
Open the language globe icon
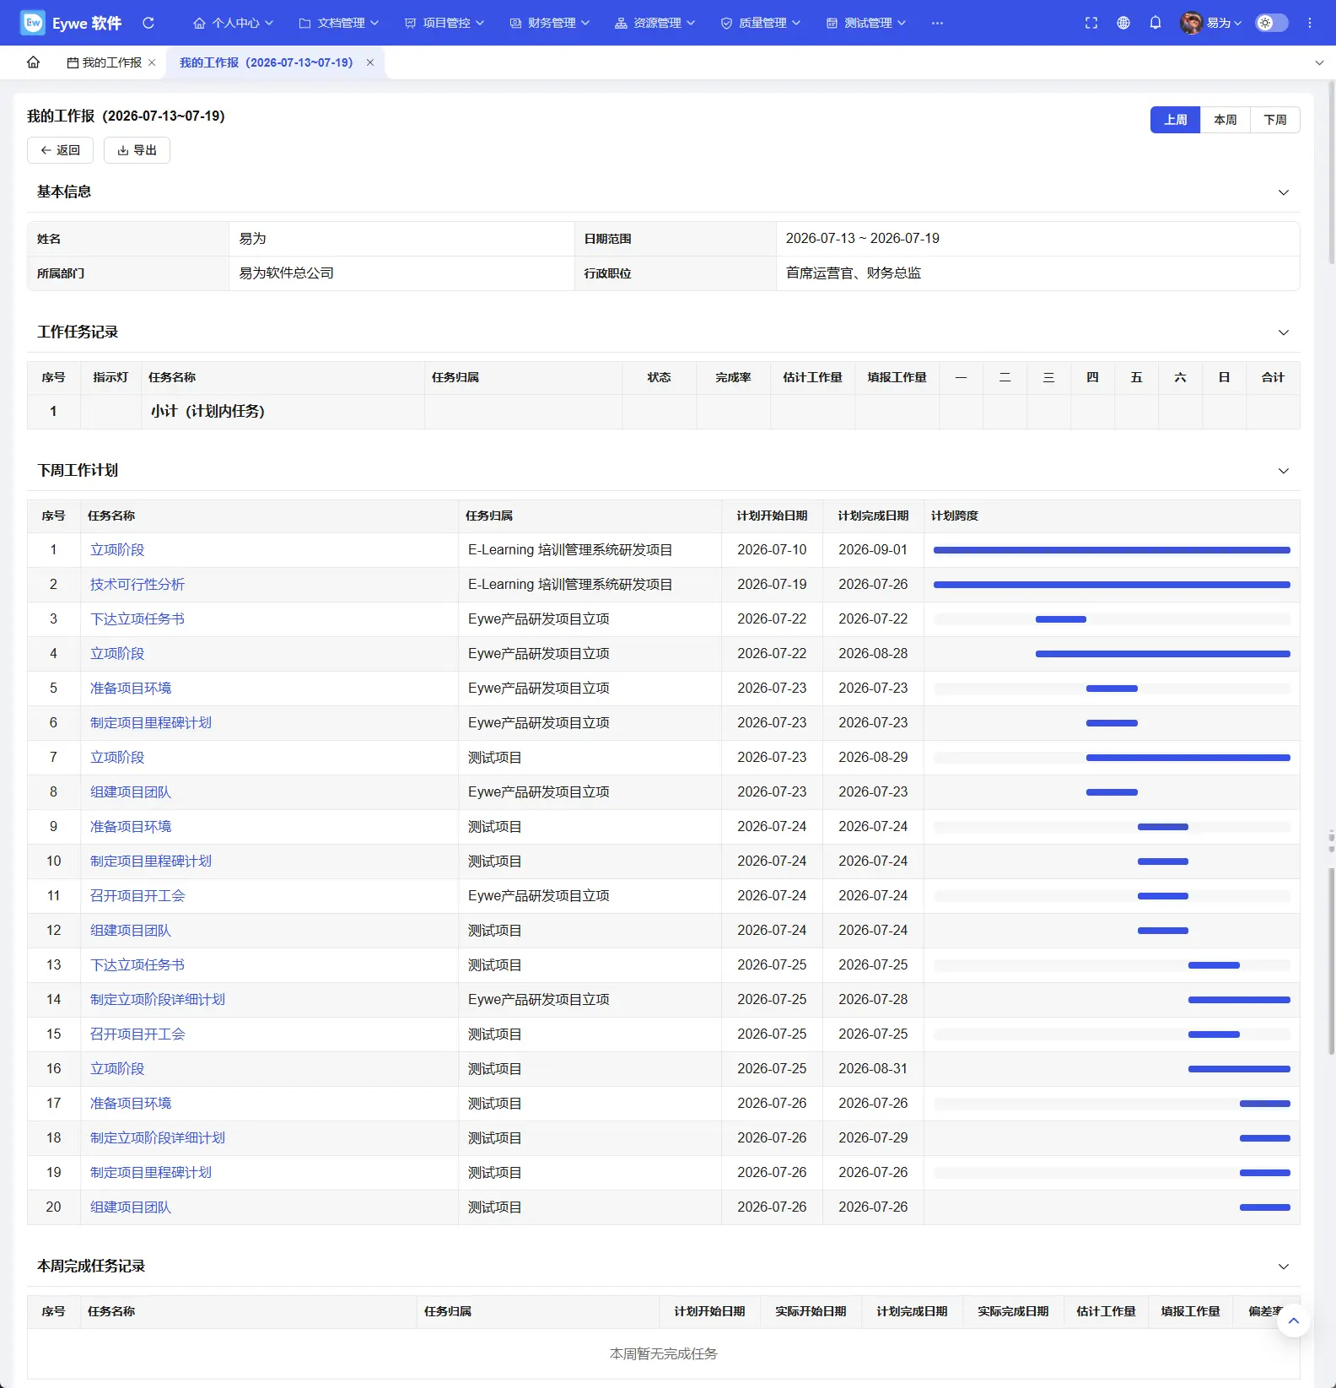click(1123, 23)
